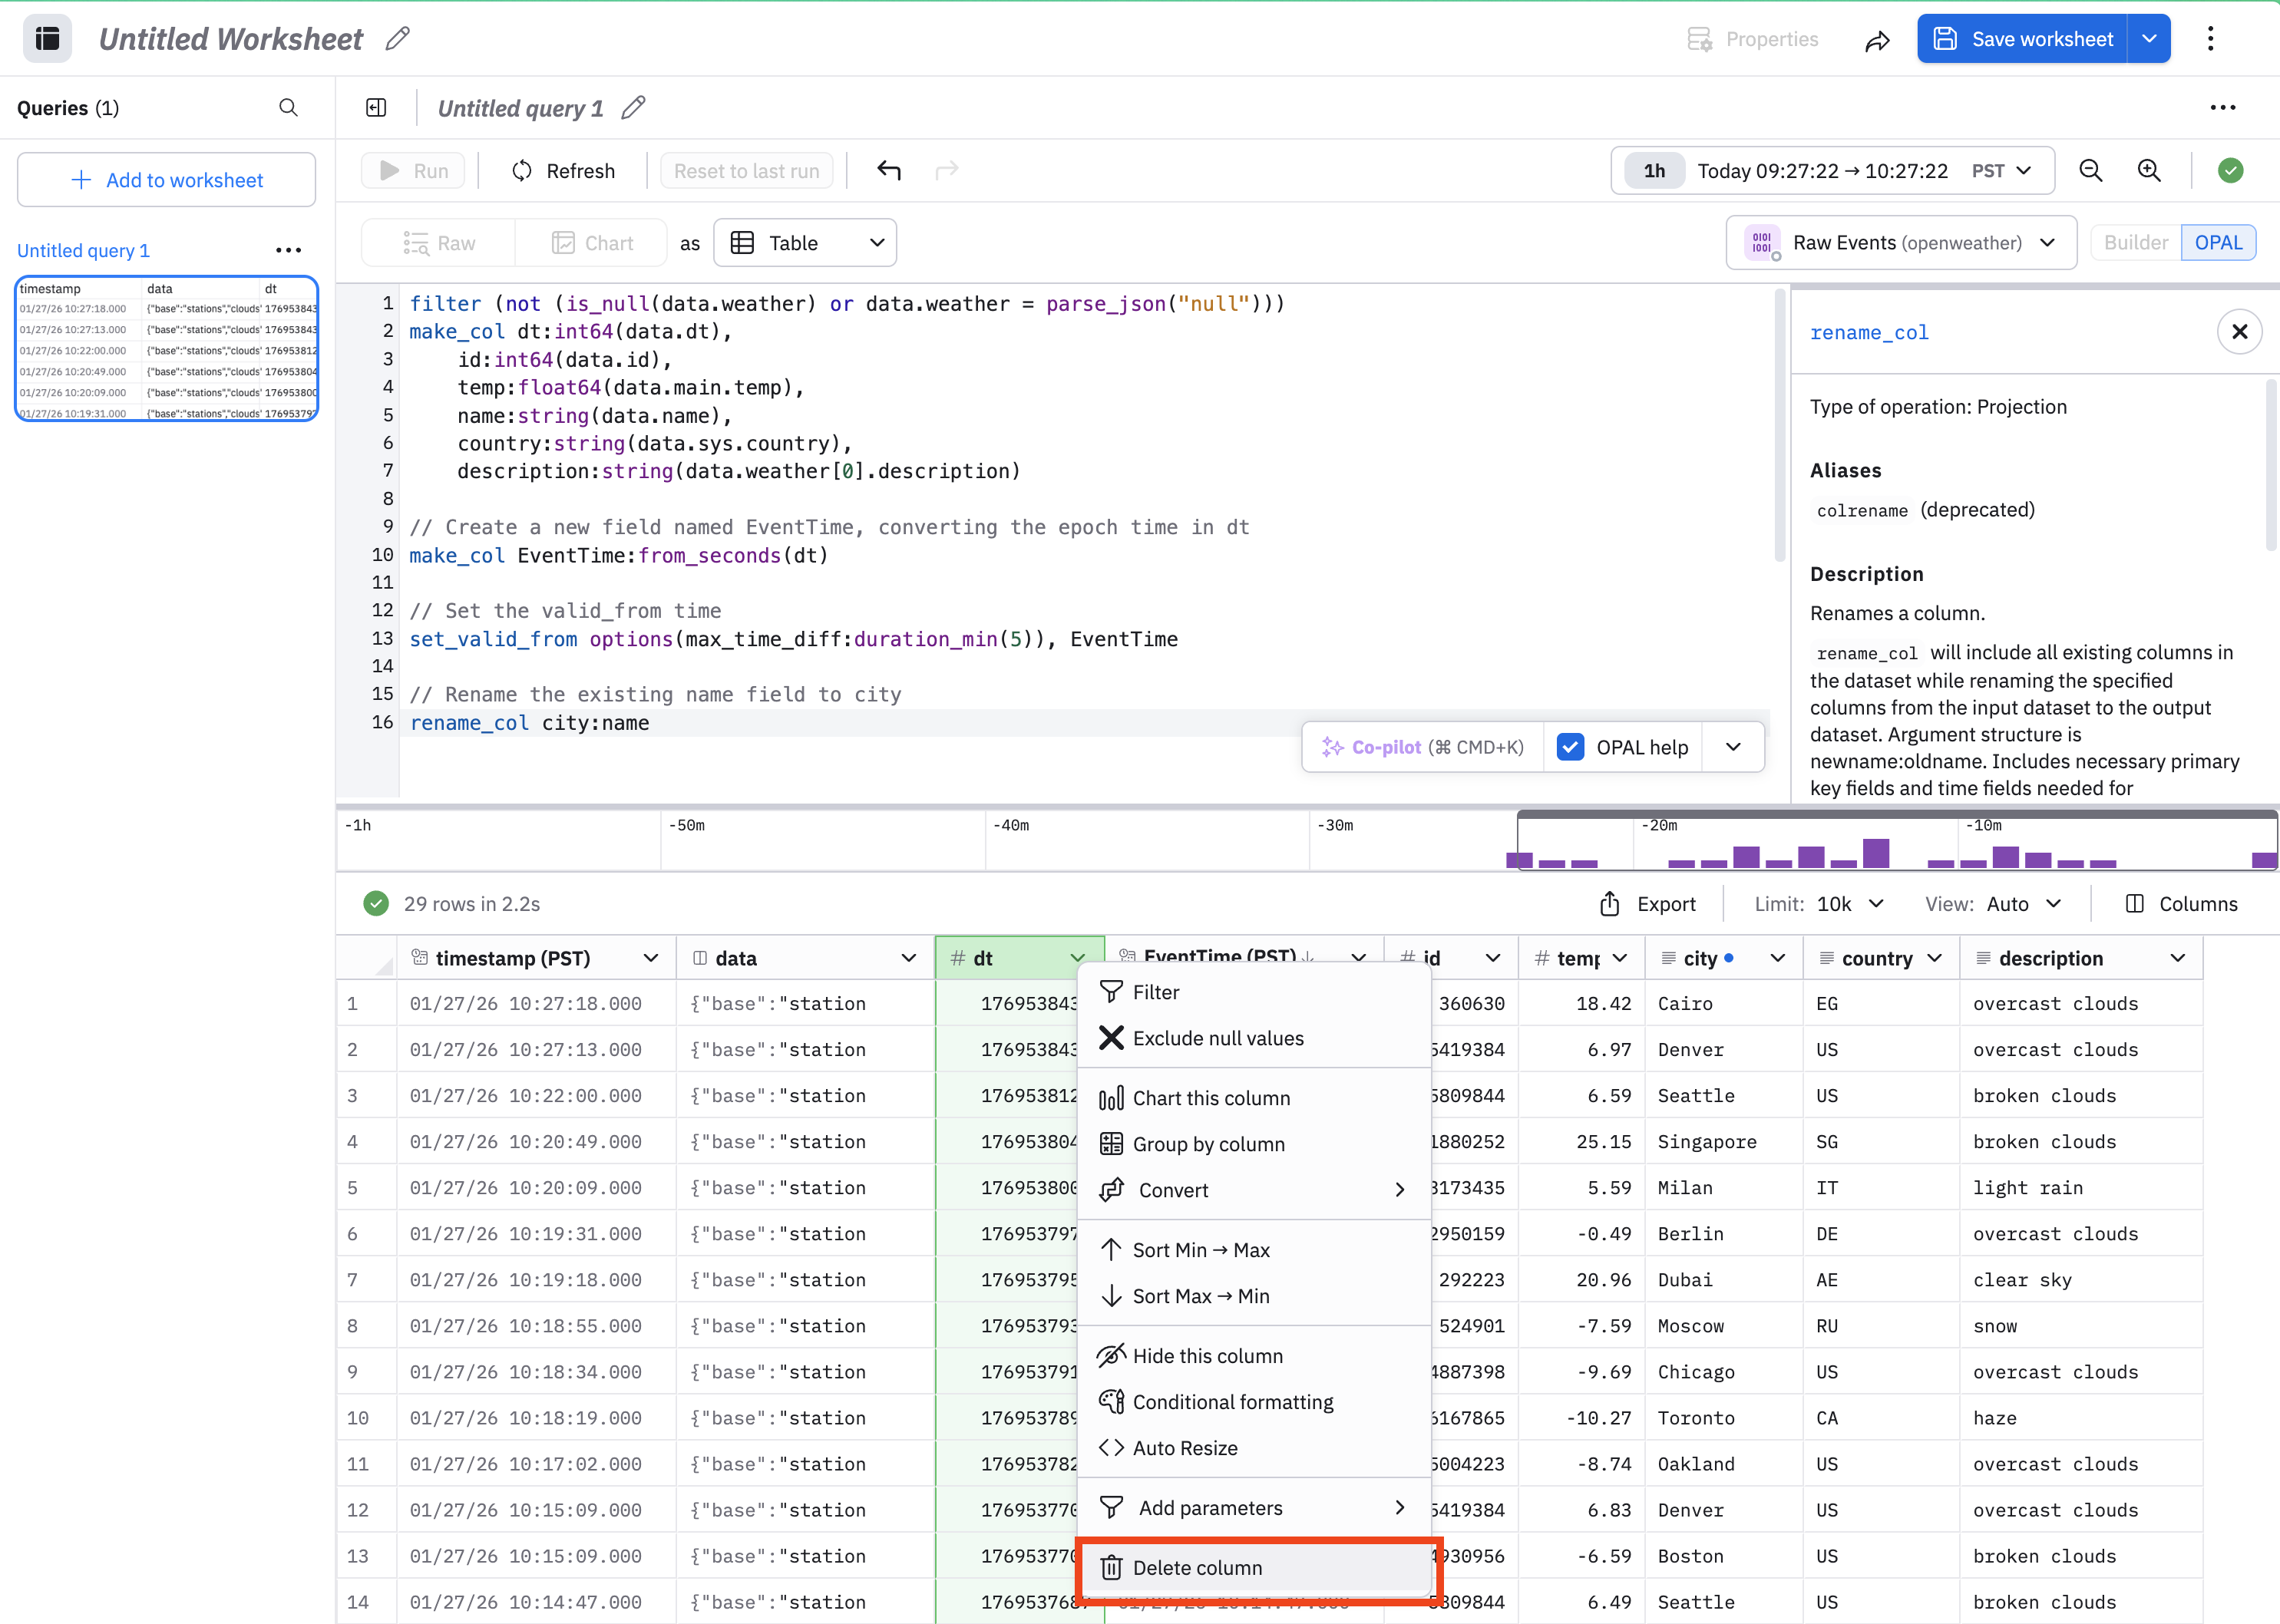Viewport: 2280px width, 1624px height.
Task: Open the Table visualization dropdown
Action: coord(805,243)
